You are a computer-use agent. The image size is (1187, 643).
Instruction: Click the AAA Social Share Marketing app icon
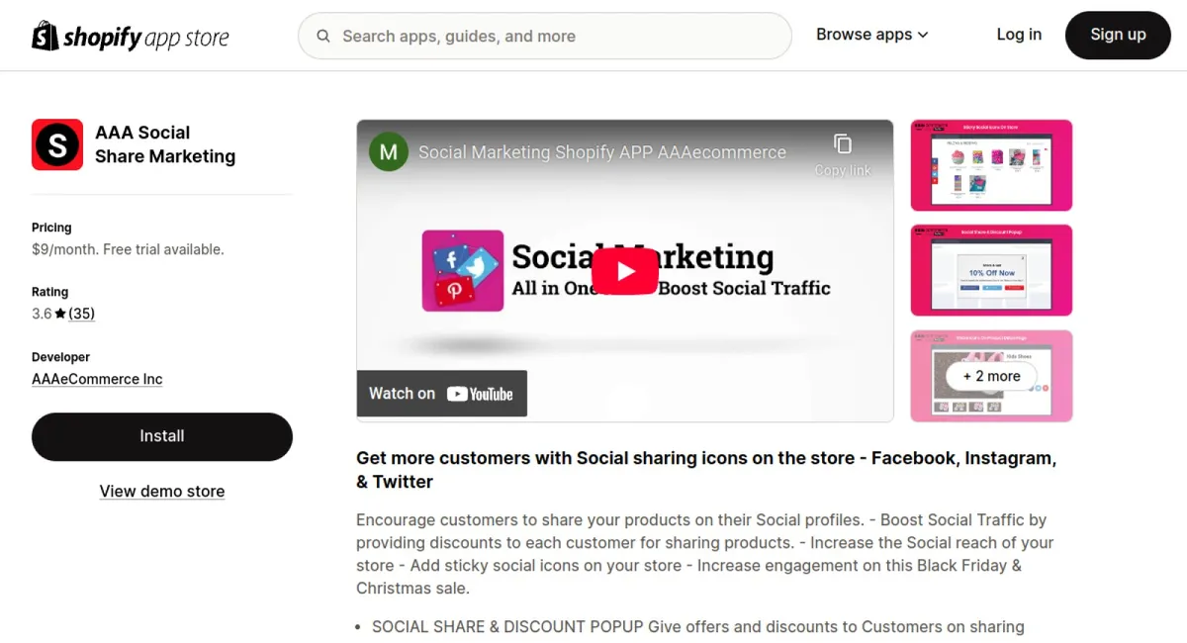pos(57,144)
